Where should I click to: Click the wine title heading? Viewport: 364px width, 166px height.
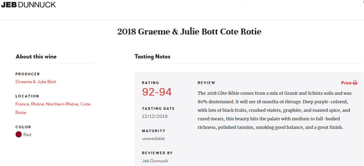189,32
